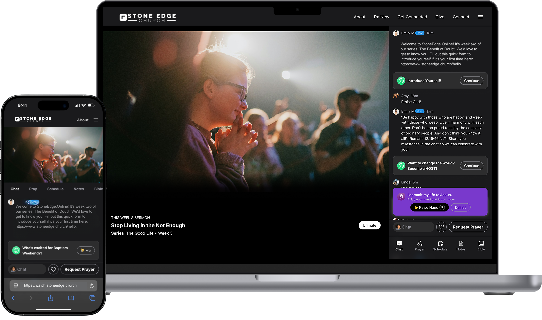
Task: Tap the heart reaction on laptop
Action: pos(441,227)
